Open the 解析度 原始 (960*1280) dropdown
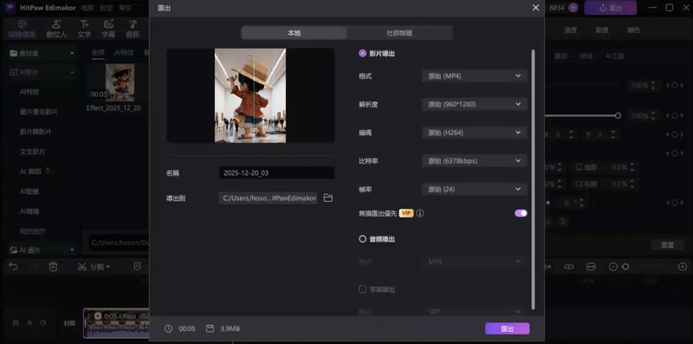 pos(475,104)
